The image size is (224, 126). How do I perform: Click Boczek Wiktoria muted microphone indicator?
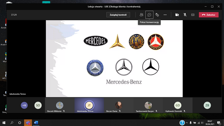click(x=64, y=111)
